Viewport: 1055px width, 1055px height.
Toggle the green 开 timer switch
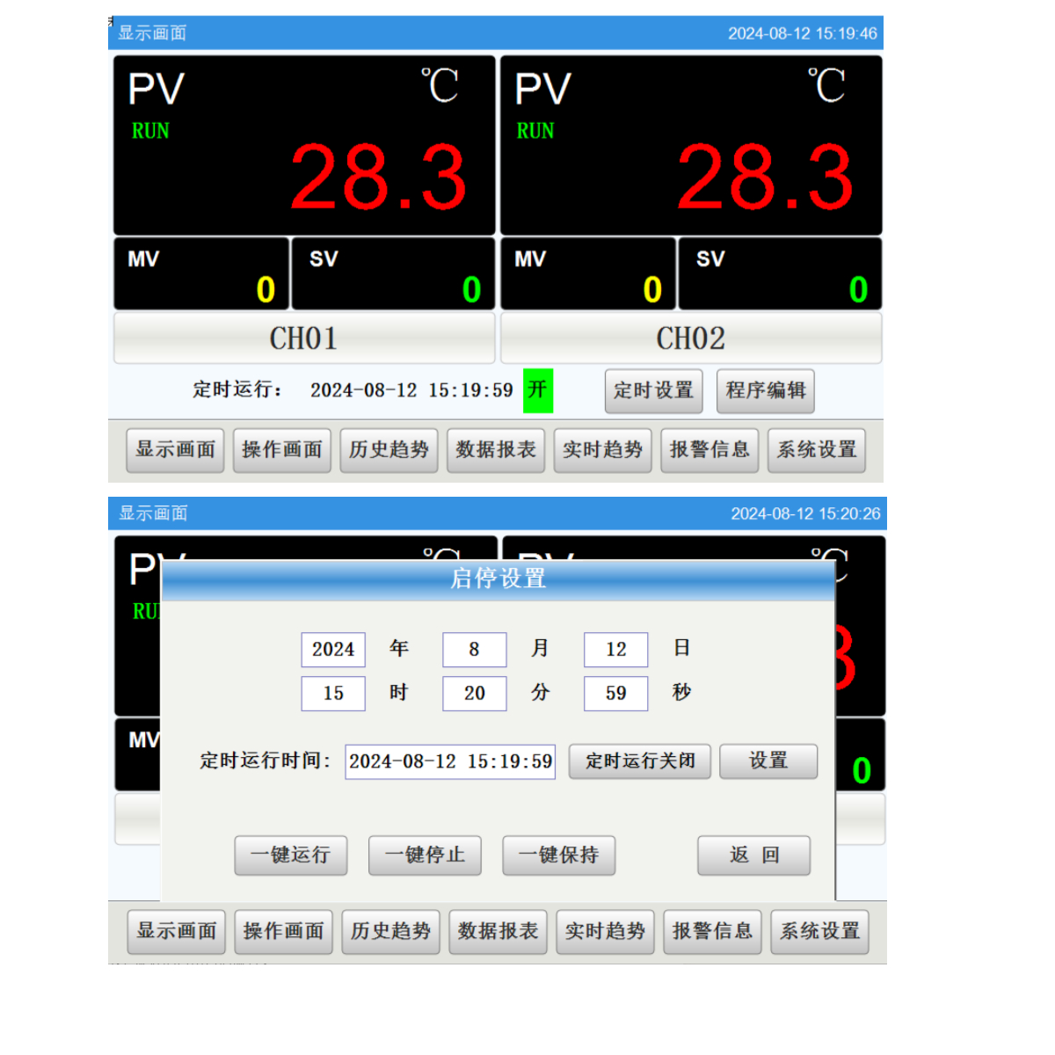(538, 390)
